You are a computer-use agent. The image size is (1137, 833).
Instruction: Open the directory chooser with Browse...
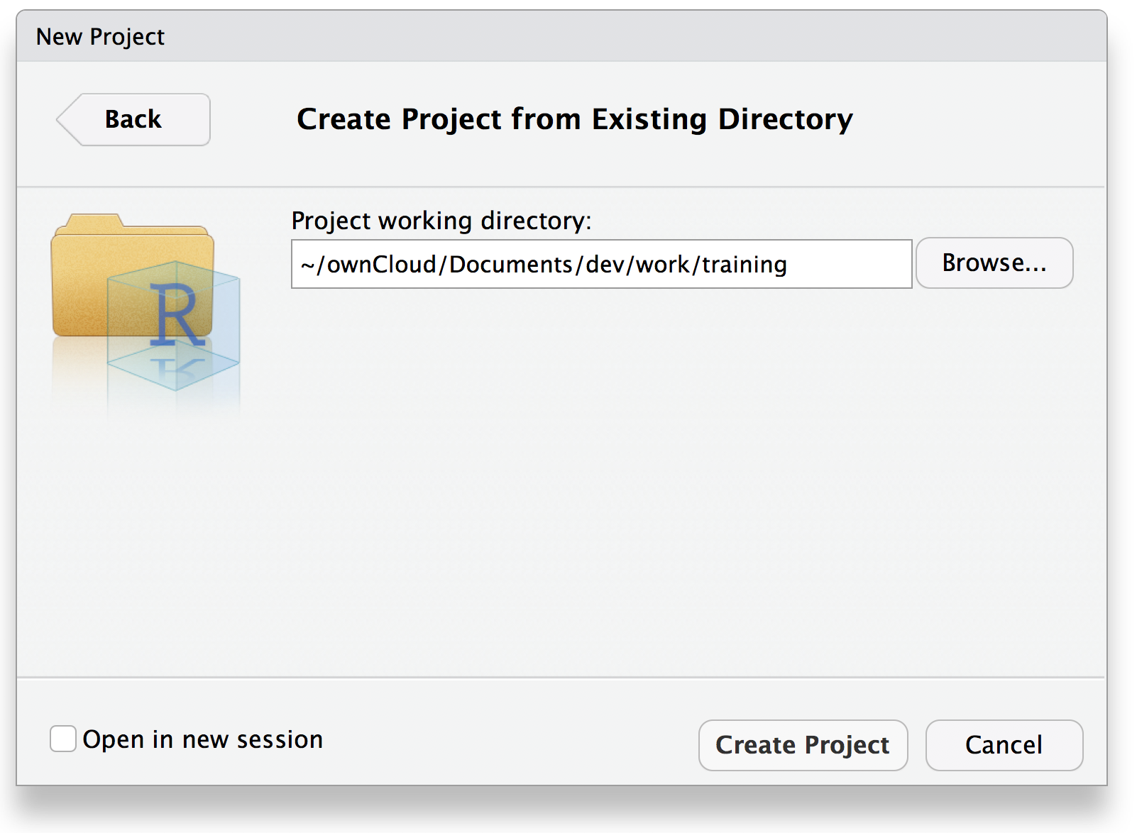coord(994,263)
